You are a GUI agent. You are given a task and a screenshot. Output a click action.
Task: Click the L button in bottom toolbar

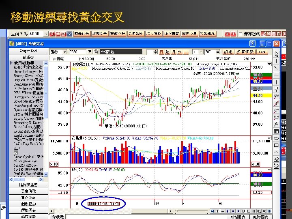click(249, 211)
